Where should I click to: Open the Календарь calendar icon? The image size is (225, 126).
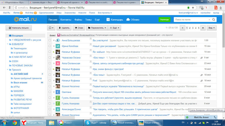click(108, 19)
